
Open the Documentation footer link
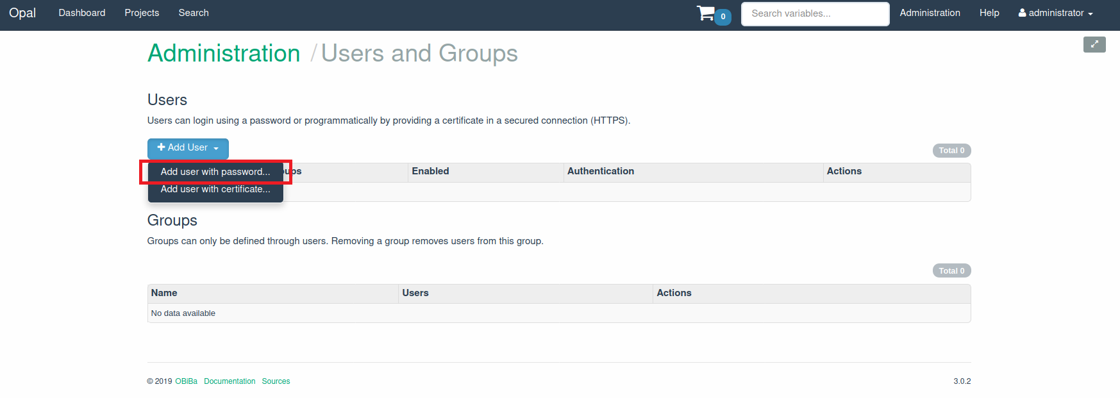(x=230, y=381)
